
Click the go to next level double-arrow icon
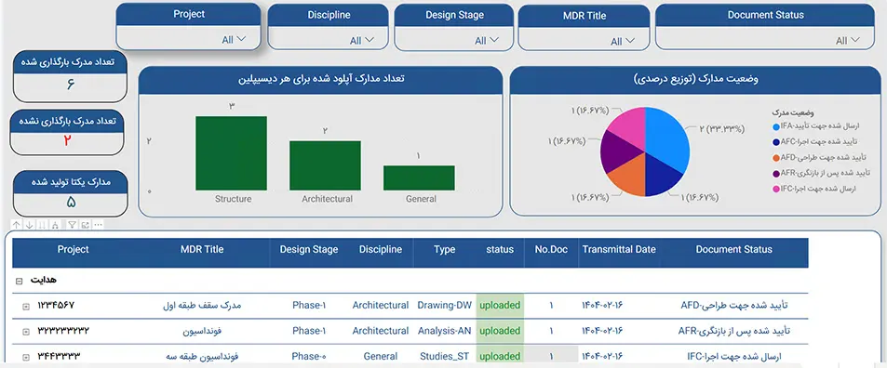click(x=42, y=225)
